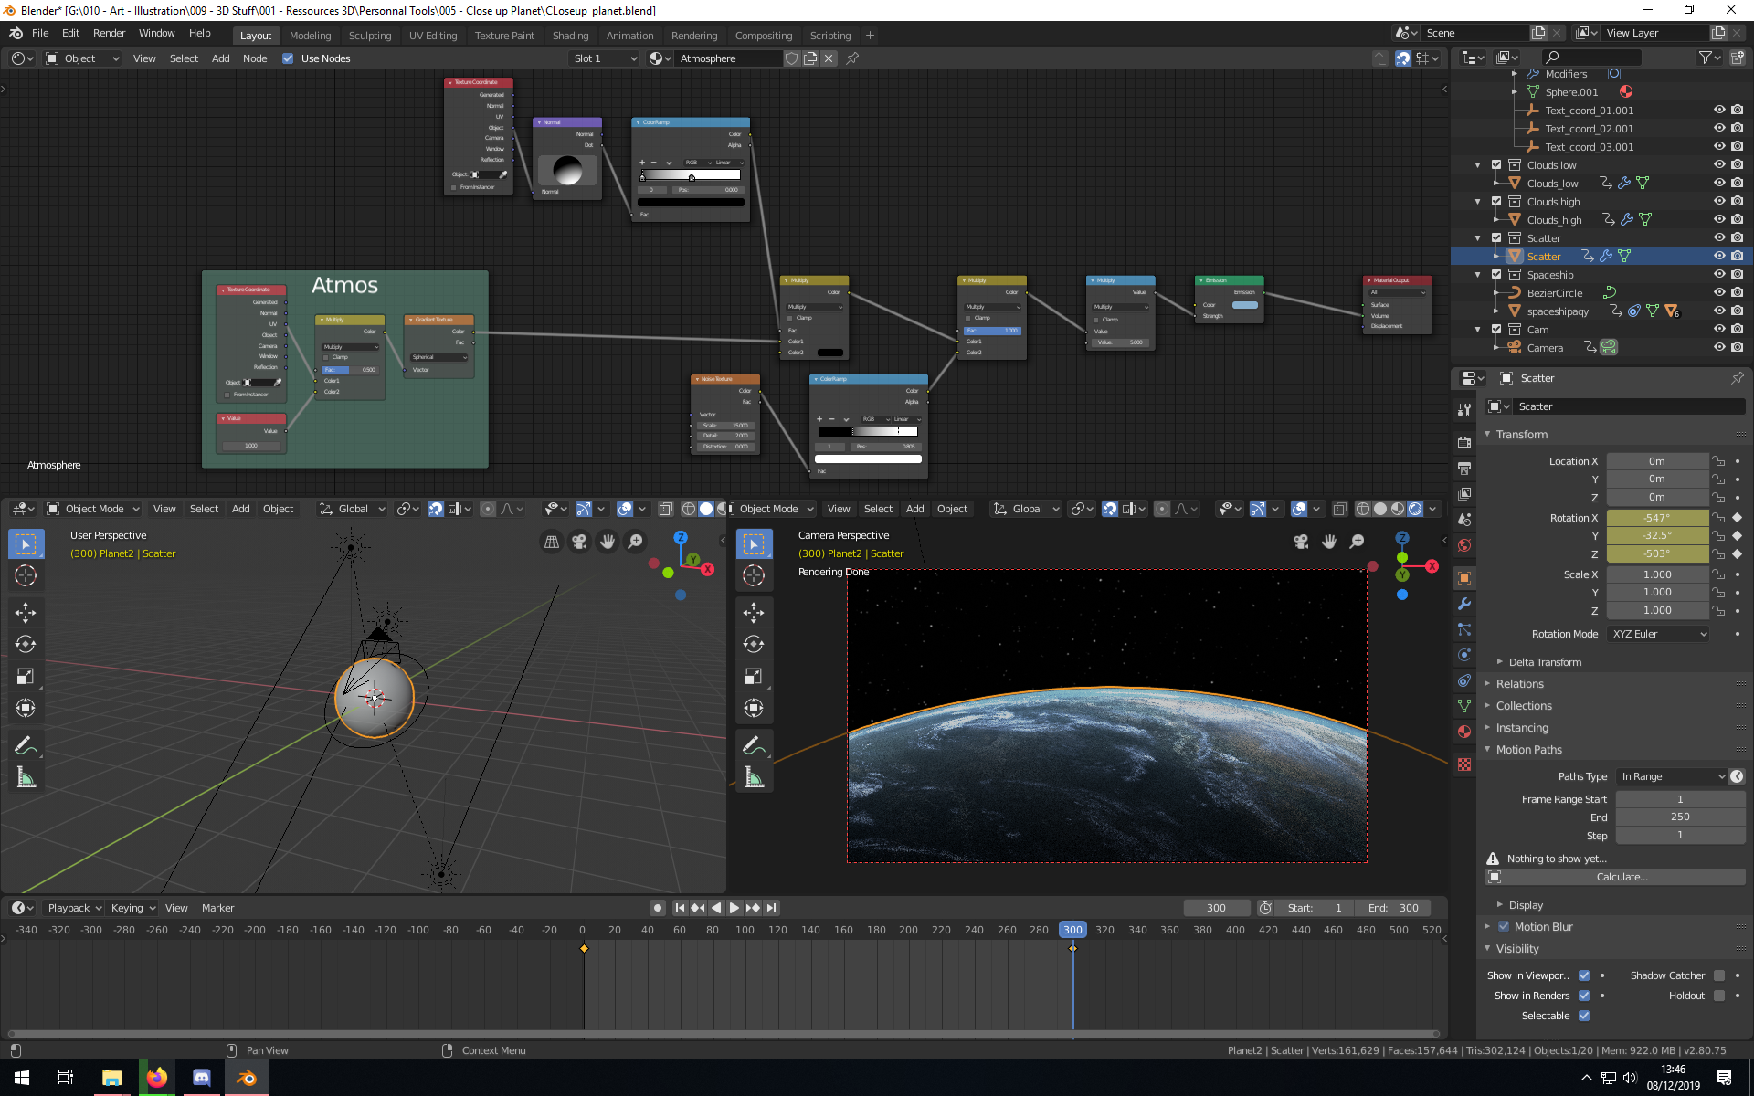The image size is (1754, 1096).
Task: Hide the Clouds low collection eye icon
Action: pyautogui.click(x=1719, y=165)
